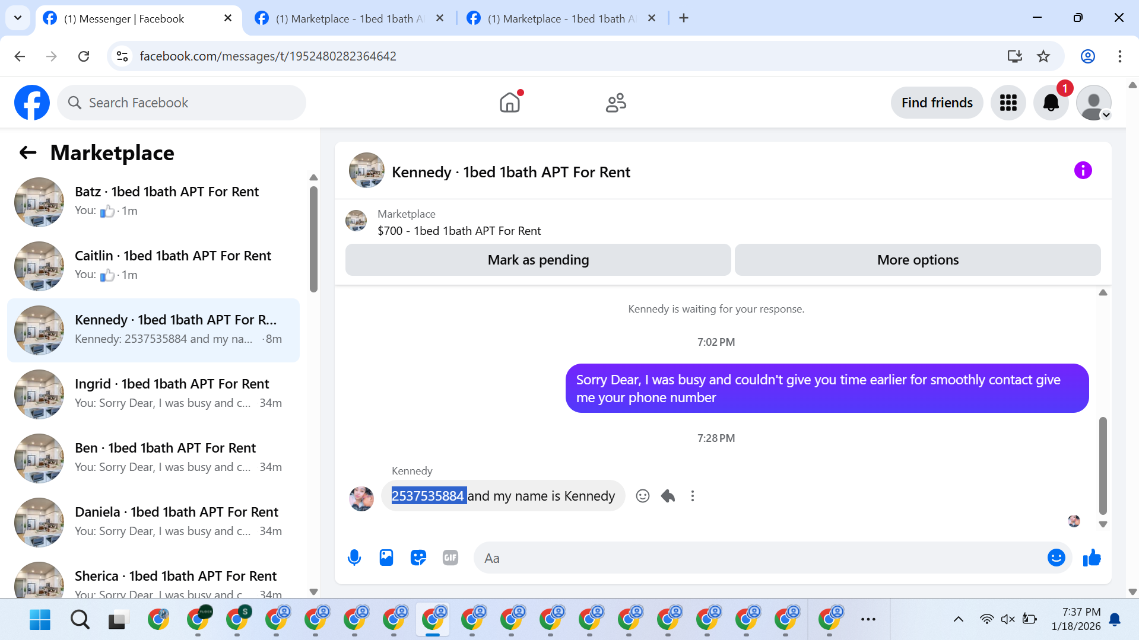The width and height of the screenshot is (1139, 640).
Task: Open Batz conversation
Action: [x=154, y=202]
